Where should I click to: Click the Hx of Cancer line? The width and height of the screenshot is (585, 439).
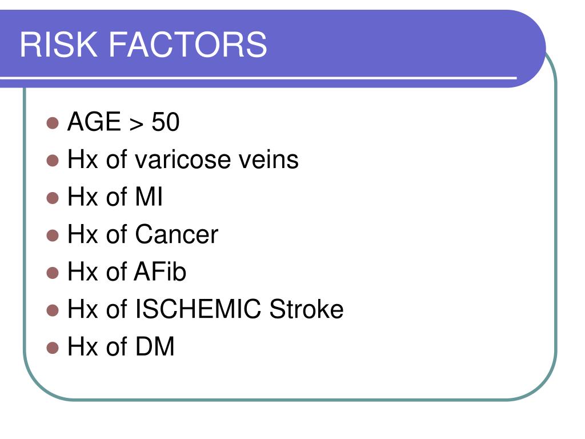[x=142, y=234]
